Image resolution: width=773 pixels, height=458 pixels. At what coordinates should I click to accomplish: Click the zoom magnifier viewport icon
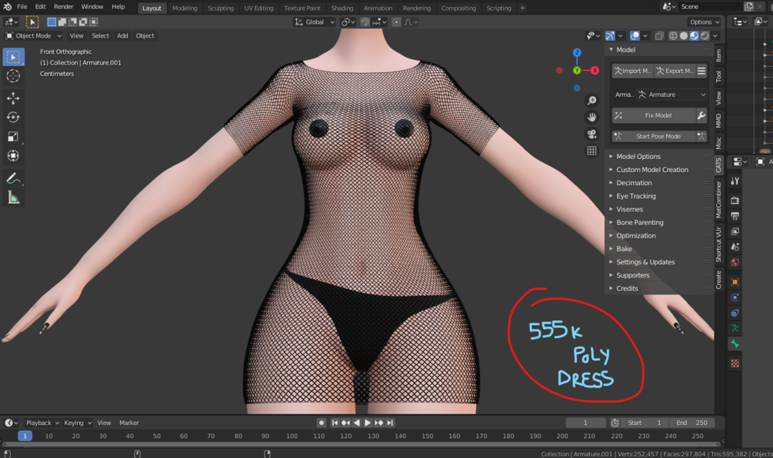coord(591,101)
